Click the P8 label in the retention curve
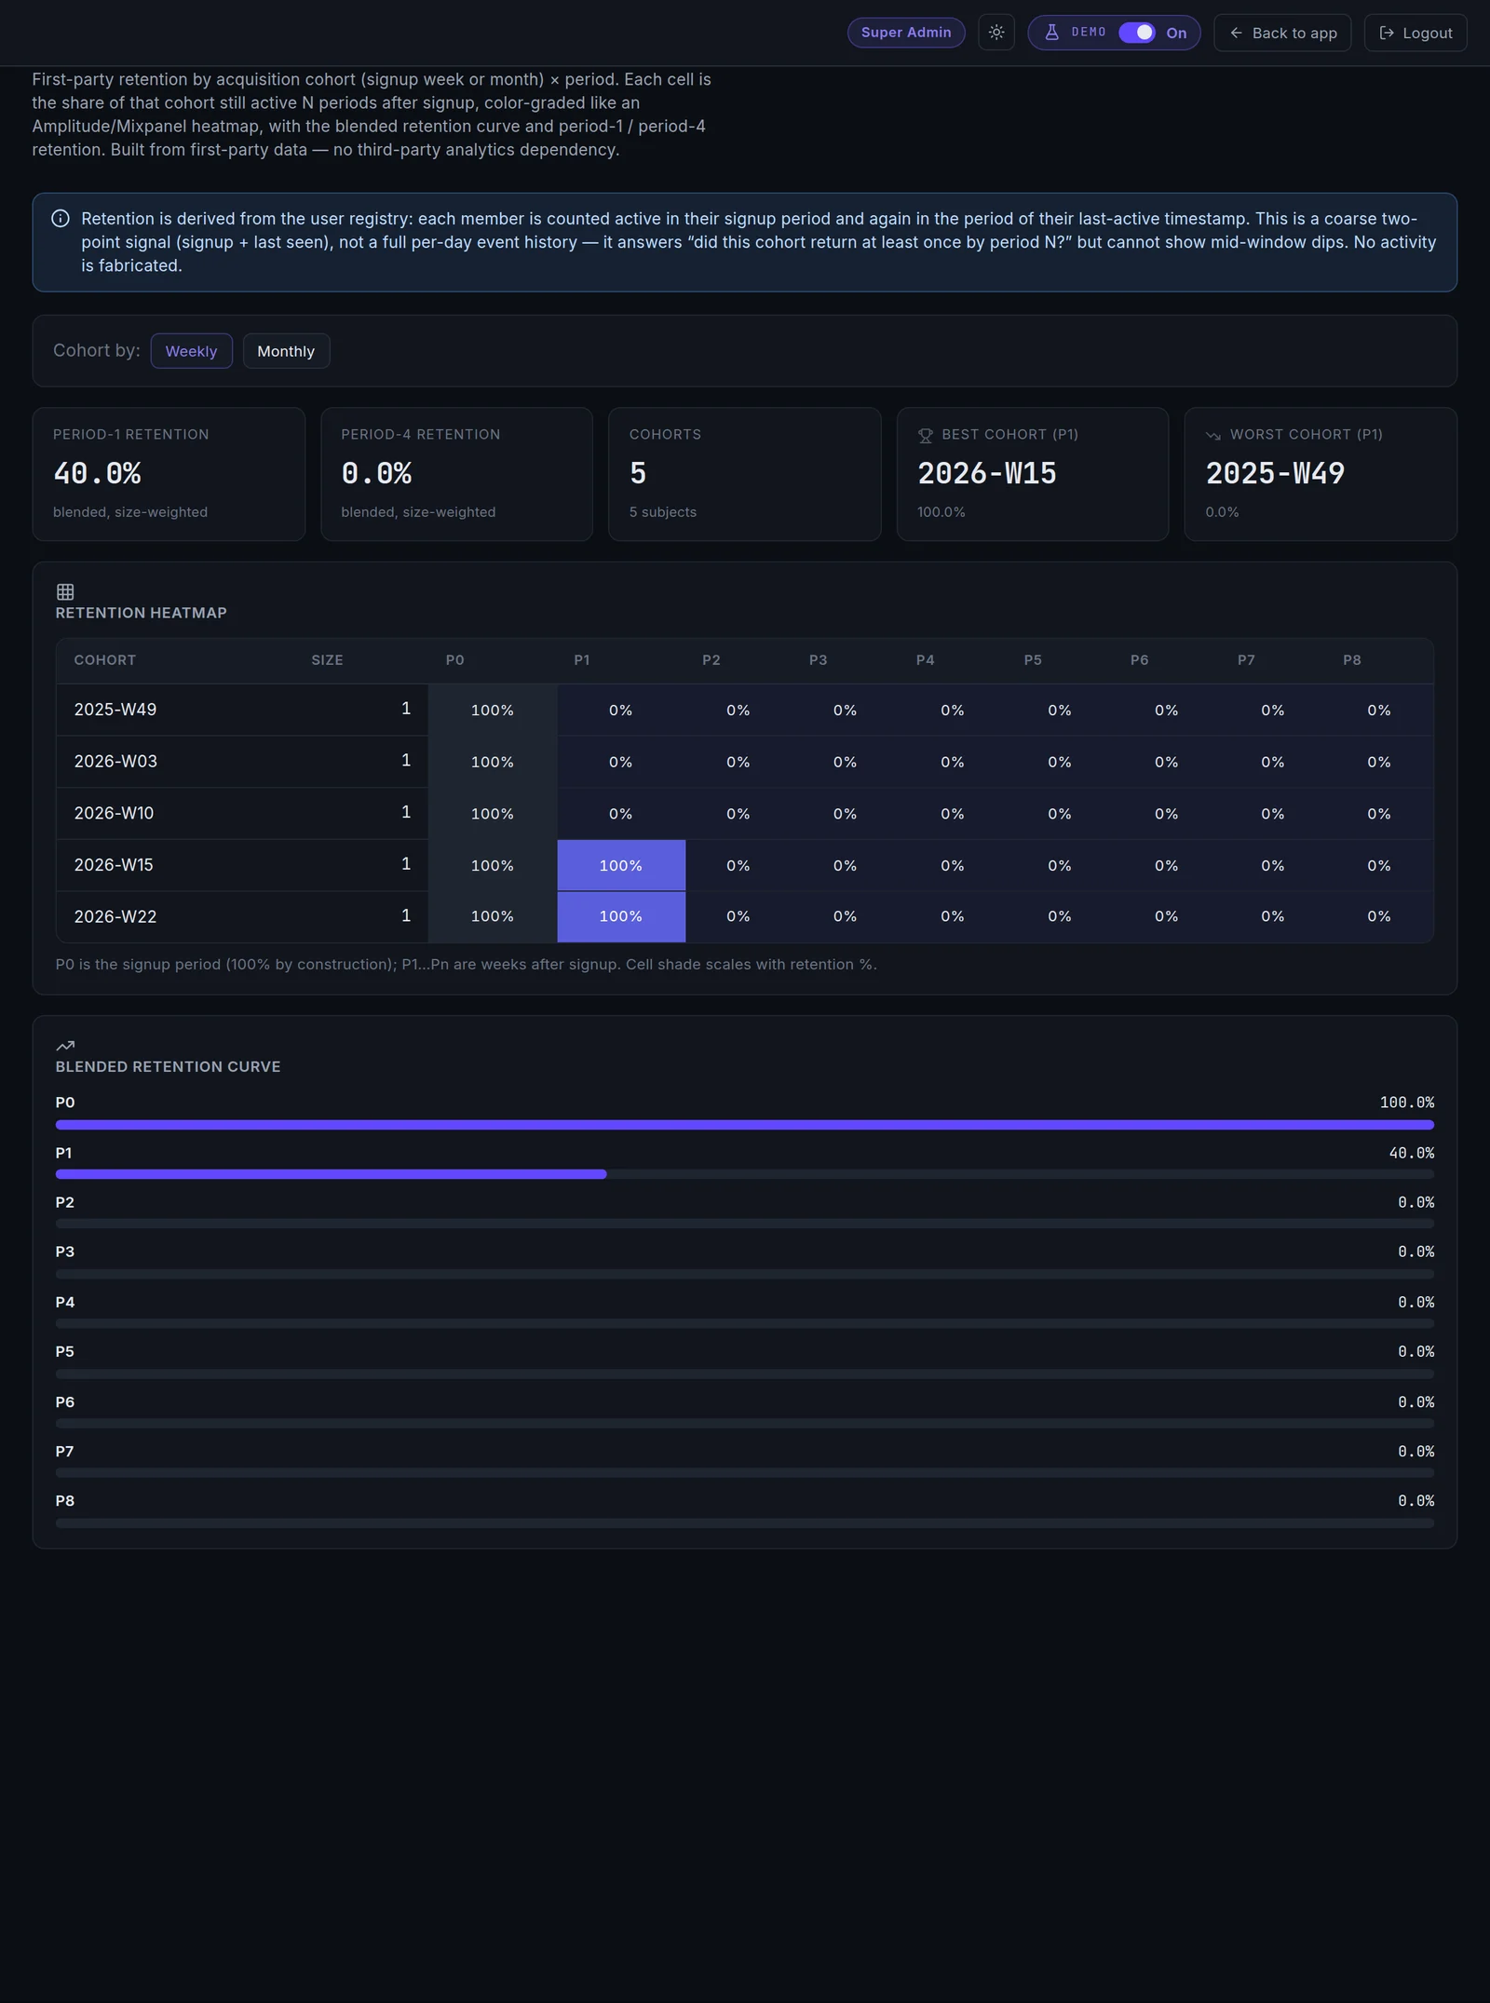This screenshot has width=1490, height=2003. (x=64, y=1501)
